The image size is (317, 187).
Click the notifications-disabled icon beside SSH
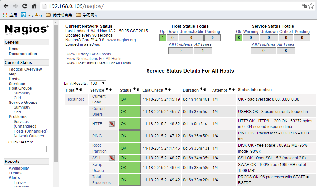click(x=111, y=158)
